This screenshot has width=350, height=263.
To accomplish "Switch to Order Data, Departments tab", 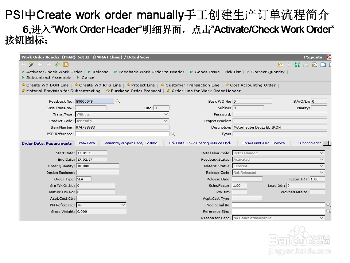I will pyautogui.click(x=47, y=143).
